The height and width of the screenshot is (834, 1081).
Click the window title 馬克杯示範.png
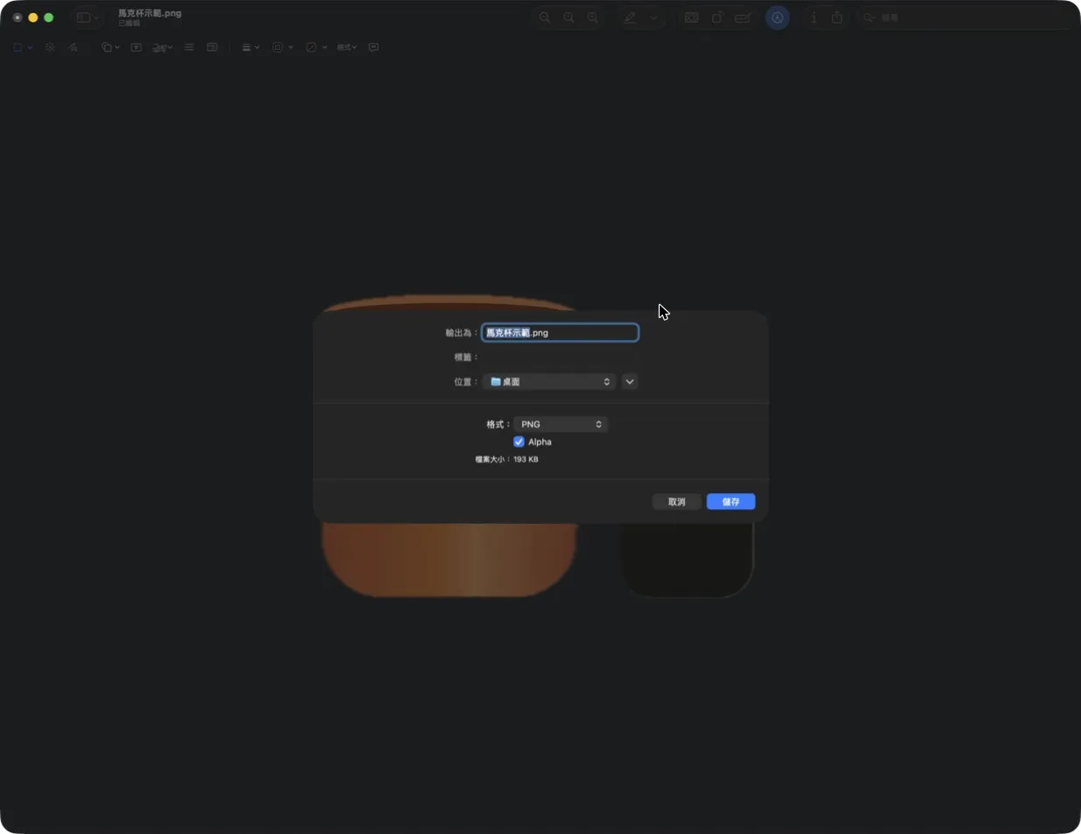point(150,13)
